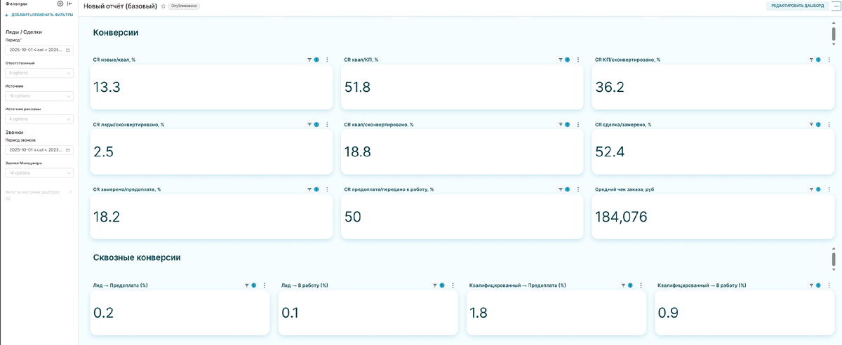Mark dashboard as favorite with star
This screenshot has width=842, height=345.
pyautogui.click(x=163, y=6)
